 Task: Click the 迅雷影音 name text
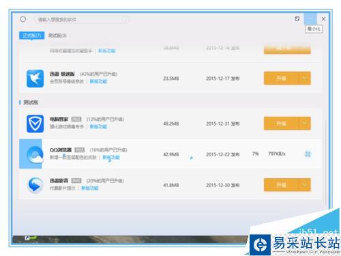pos(59,181)
